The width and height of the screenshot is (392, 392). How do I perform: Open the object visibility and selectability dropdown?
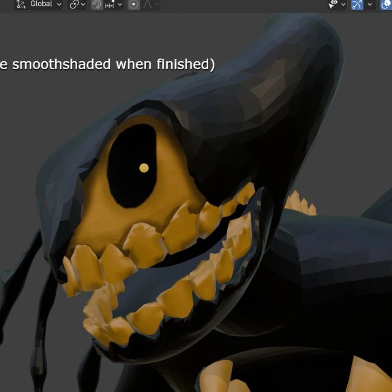click(337, 4)
